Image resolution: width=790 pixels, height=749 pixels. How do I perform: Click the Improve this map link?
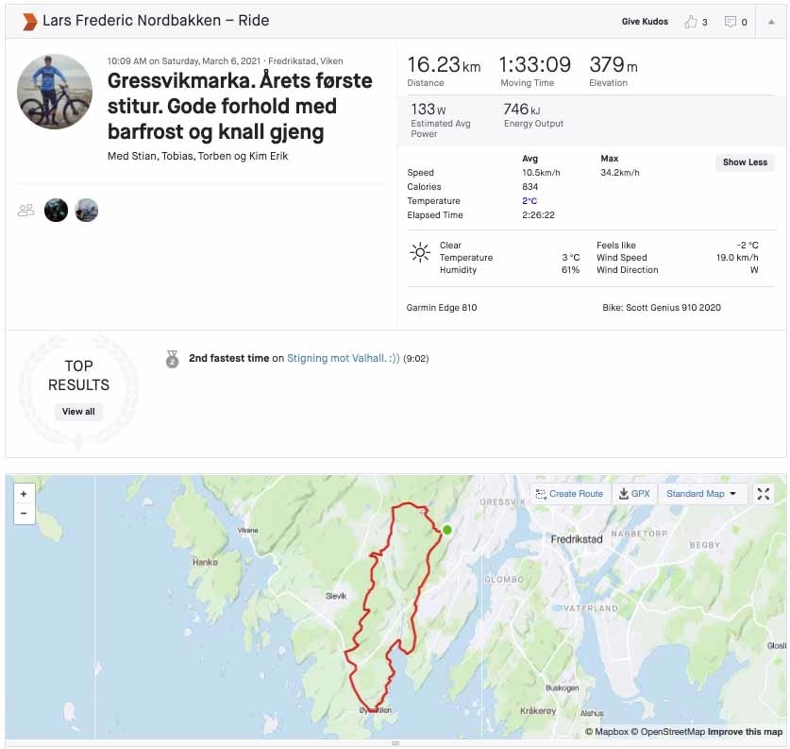point(746,731)
